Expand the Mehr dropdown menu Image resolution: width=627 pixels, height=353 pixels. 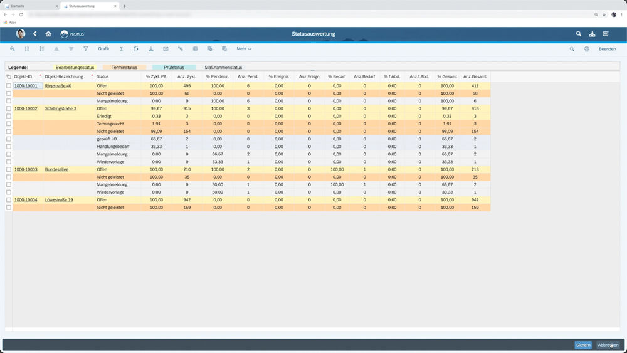coord(244,49)
